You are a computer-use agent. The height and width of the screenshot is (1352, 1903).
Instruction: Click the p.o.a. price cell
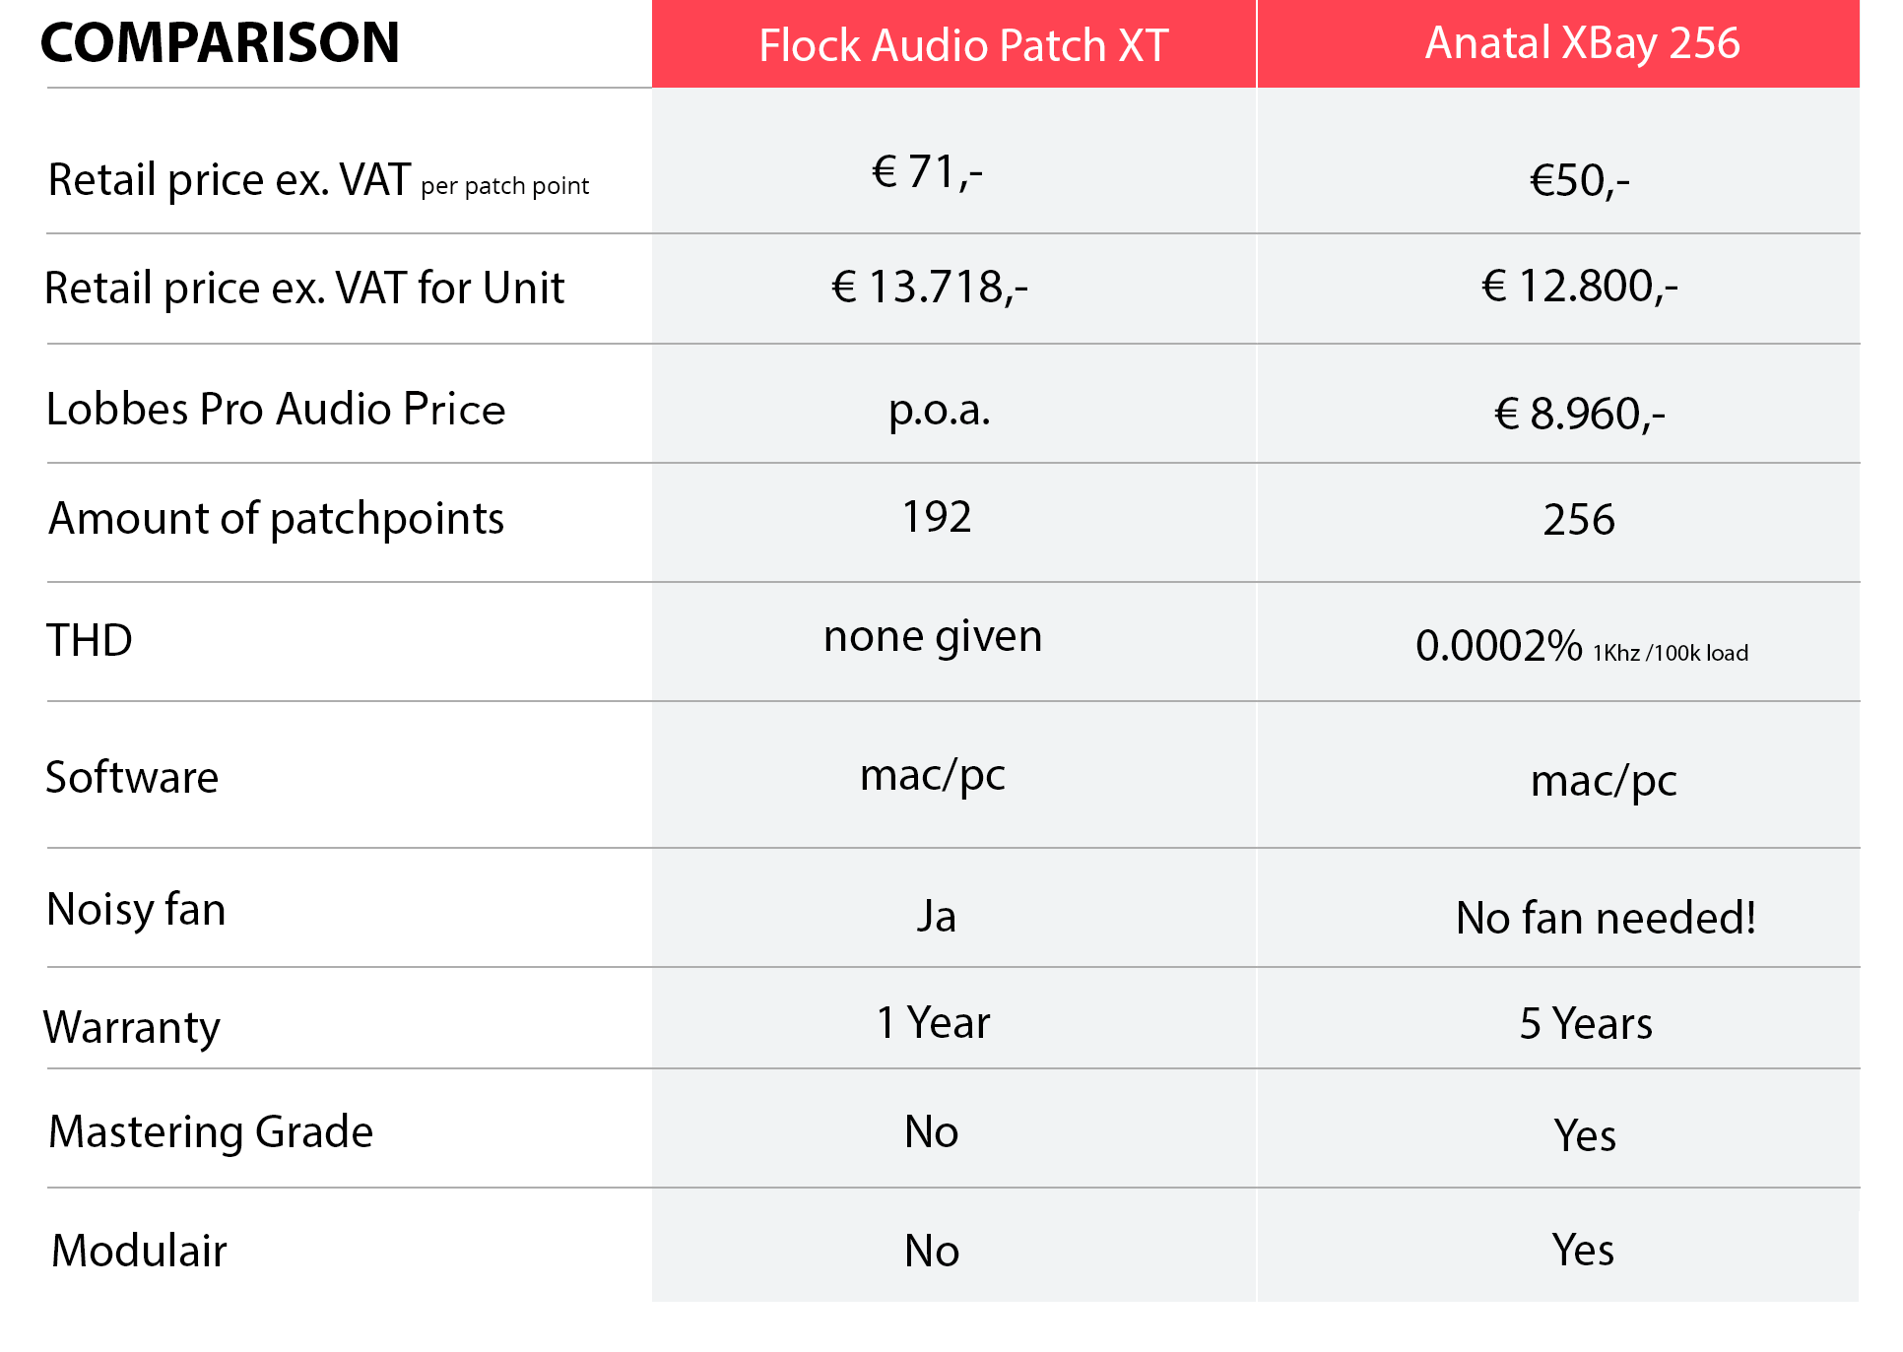(939, 410)
